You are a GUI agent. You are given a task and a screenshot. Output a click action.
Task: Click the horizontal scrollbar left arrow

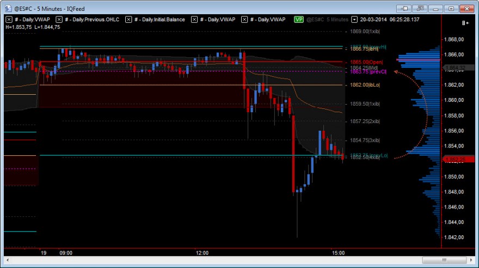(7, 260)
